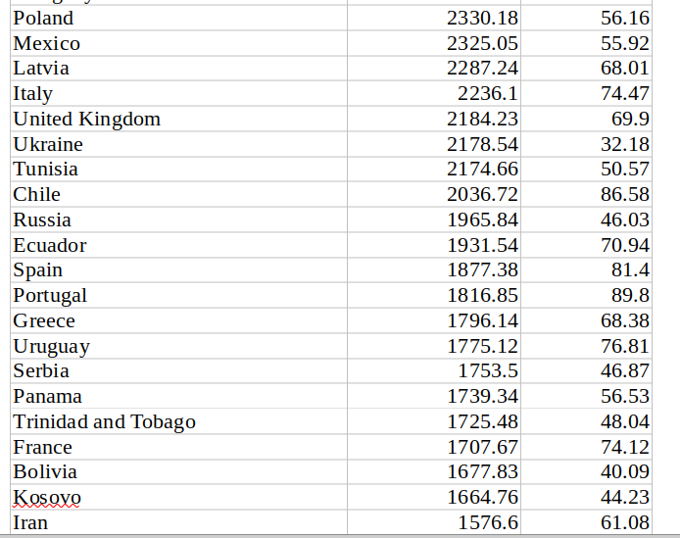Viewport: 680px width, 538px height.
Task: Click the Chile country cell
Action: pos(178,194)
